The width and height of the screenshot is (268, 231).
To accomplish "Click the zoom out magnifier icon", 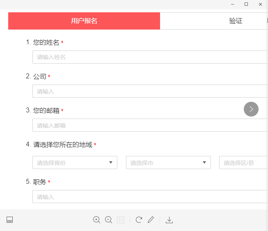I will [108, 220].
